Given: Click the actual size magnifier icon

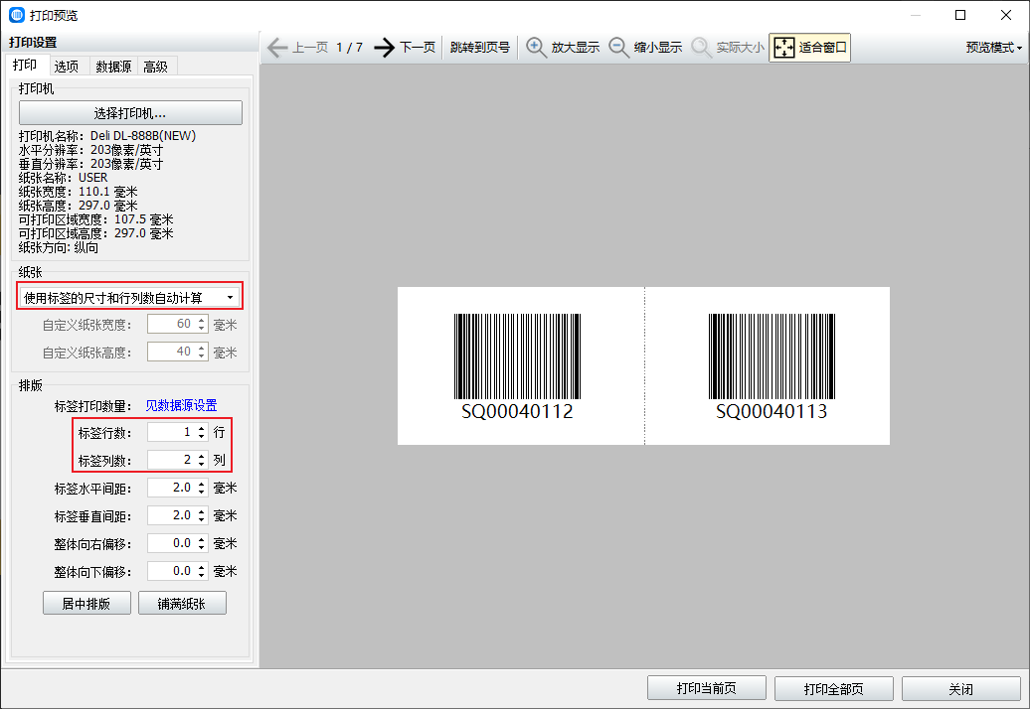Looking at the screenshot, I should click(x=702, y=48).
